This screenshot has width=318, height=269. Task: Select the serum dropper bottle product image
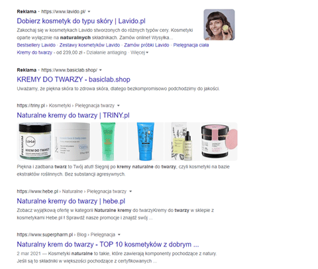click(x=182, y=141)
